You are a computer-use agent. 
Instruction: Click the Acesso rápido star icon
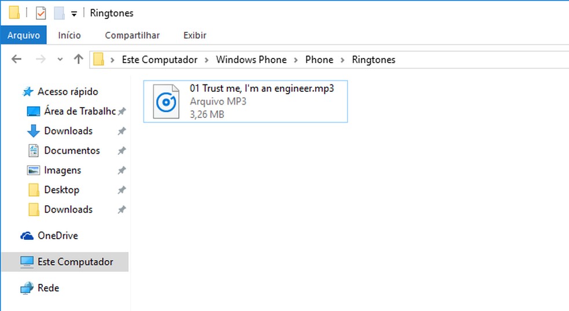pos(28,91)
